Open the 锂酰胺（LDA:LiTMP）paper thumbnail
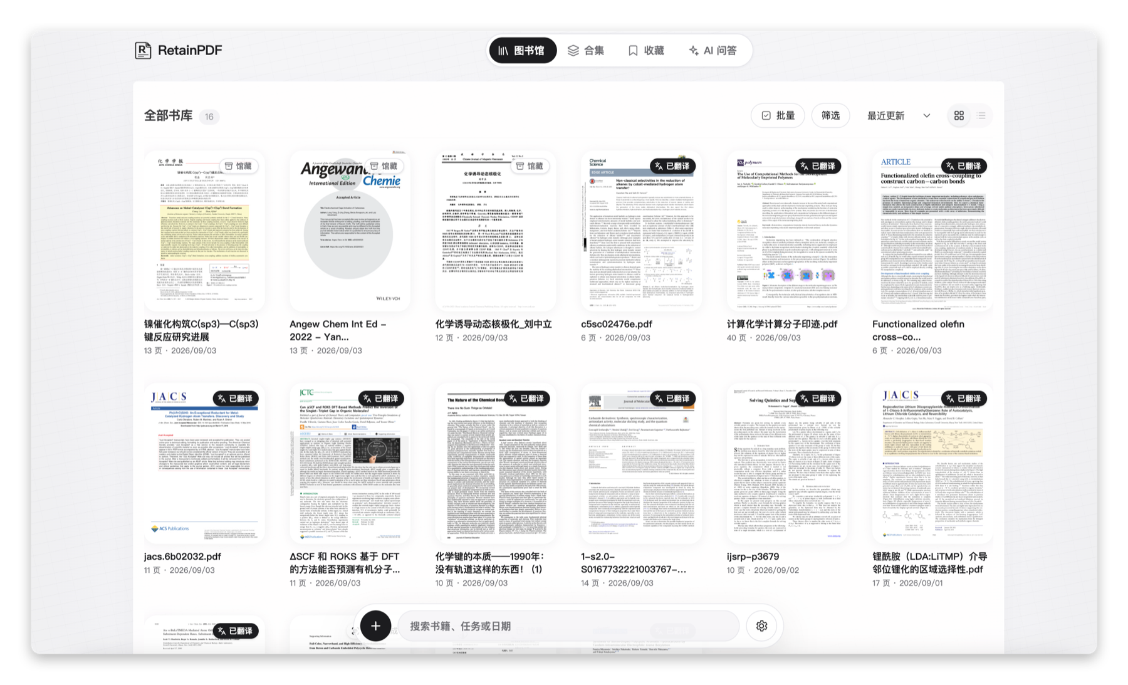 click(x=932, y=464)
